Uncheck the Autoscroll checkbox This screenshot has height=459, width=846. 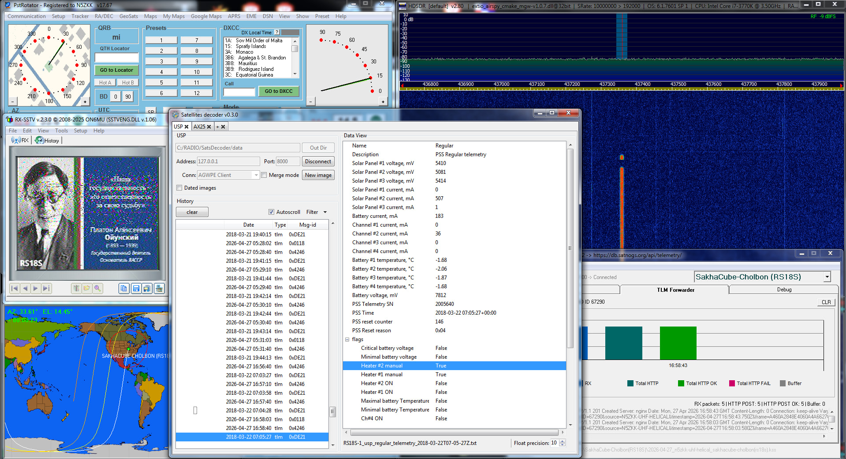[x=272, y=212]
